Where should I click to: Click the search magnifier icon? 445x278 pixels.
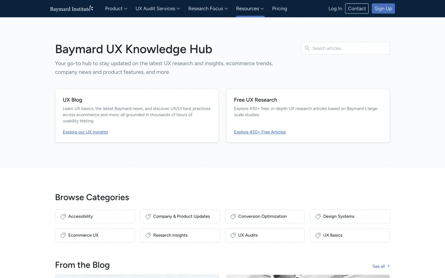coord(307,48)
